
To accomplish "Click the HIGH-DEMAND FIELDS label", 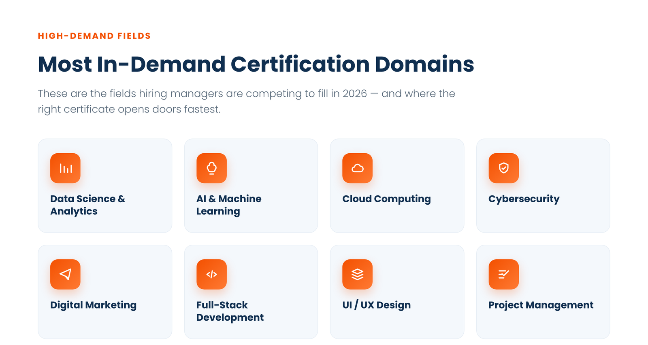I will click(x=94, y=36).
